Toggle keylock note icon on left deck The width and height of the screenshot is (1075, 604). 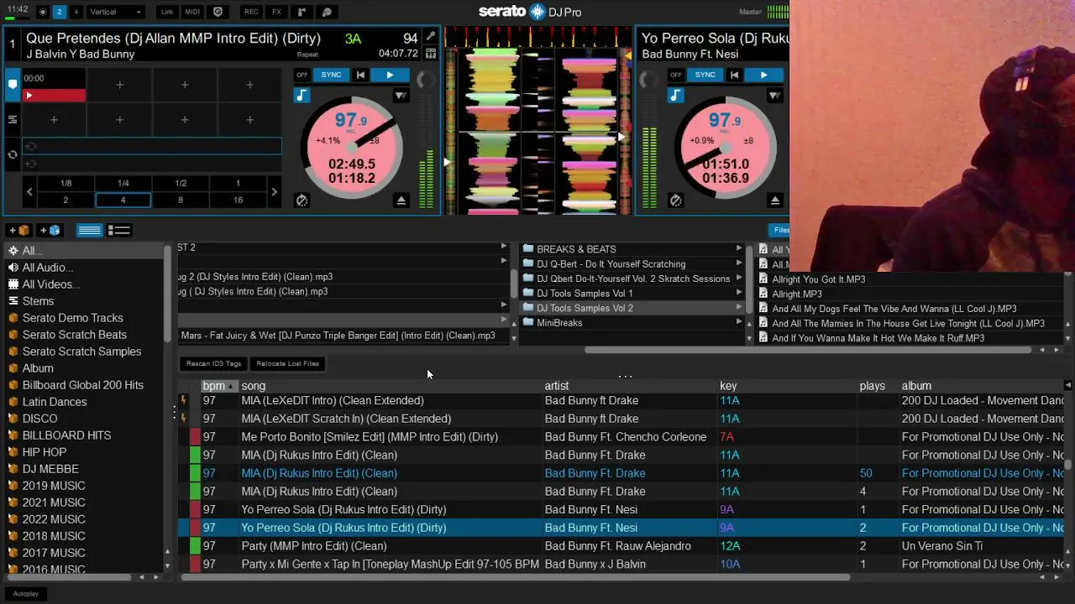302,96
